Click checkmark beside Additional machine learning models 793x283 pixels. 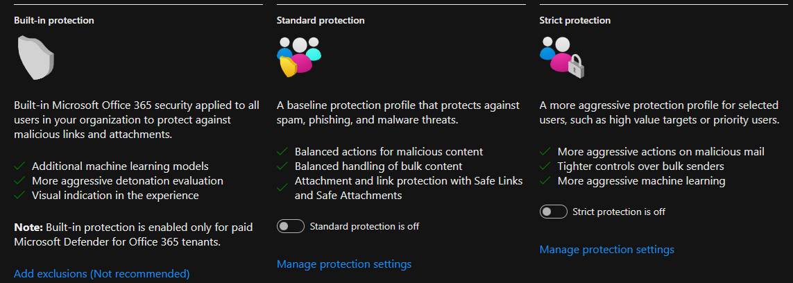[x=19, y=166]
